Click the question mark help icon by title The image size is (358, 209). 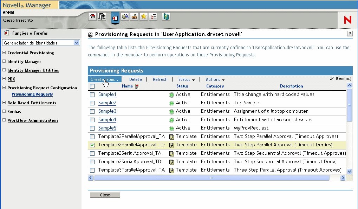coord(350,34)
